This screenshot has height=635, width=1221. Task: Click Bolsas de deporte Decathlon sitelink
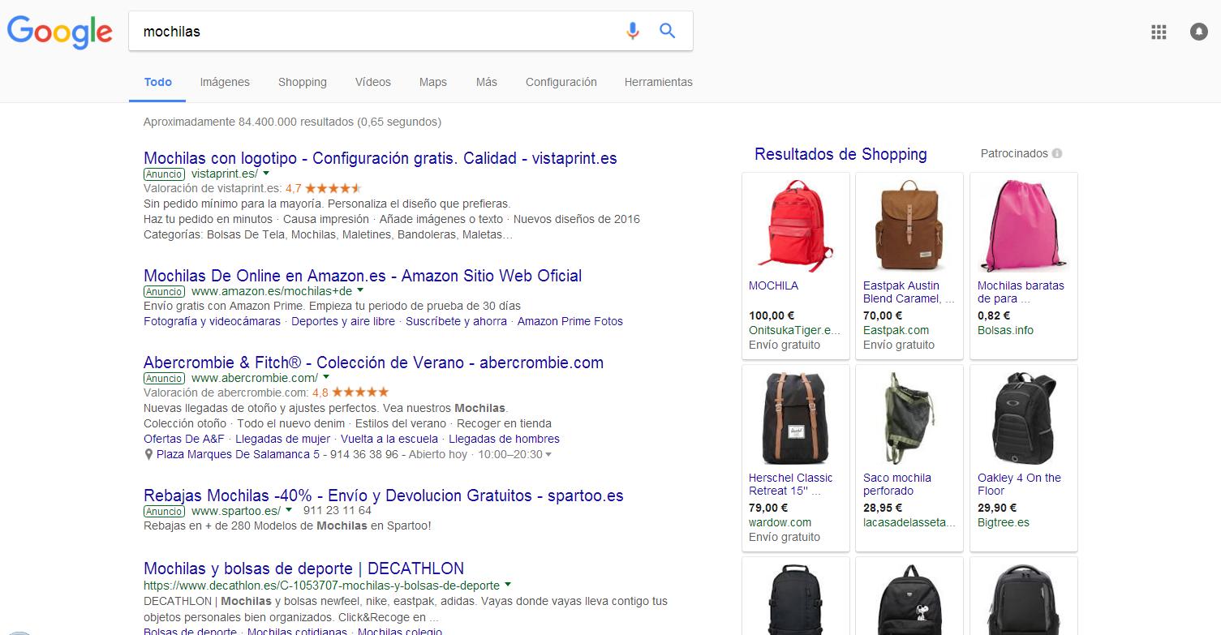click(190, 632)
